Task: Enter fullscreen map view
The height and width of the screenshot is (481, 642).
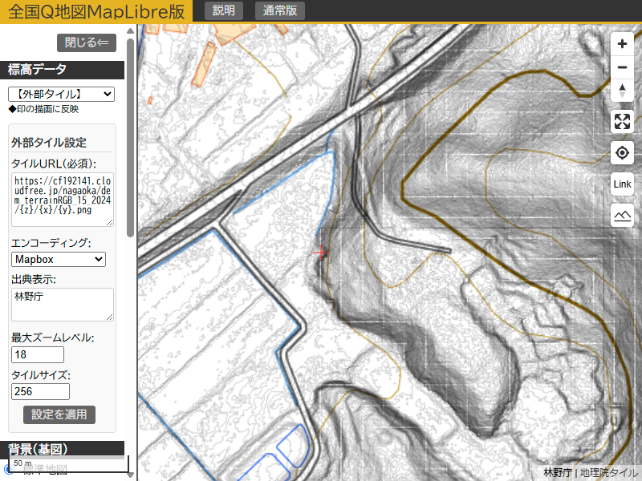Action: click(622, 122)
